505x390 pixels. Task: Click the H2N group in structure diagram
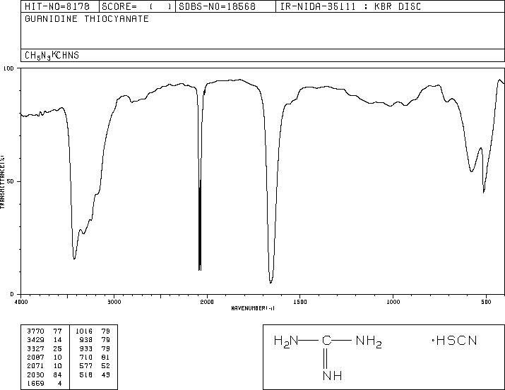coord(286,341)
